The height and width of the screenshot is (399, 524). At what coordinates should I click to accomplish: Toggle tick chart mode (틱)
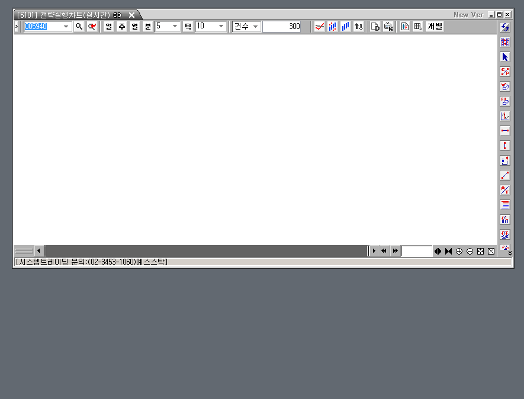(x=188, y=27)
